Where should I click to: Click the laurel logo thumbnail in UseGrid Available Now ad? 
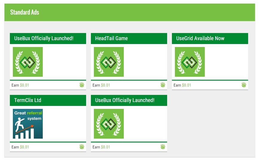pos(190,62)
